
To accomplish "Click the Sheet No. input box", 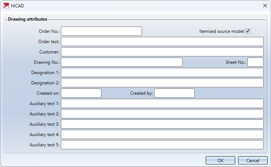I will tap(256, 62).
